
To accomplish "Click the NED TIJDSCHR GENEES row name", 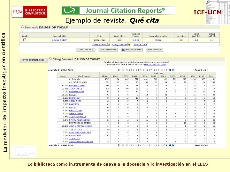I will tap(80, 123).
